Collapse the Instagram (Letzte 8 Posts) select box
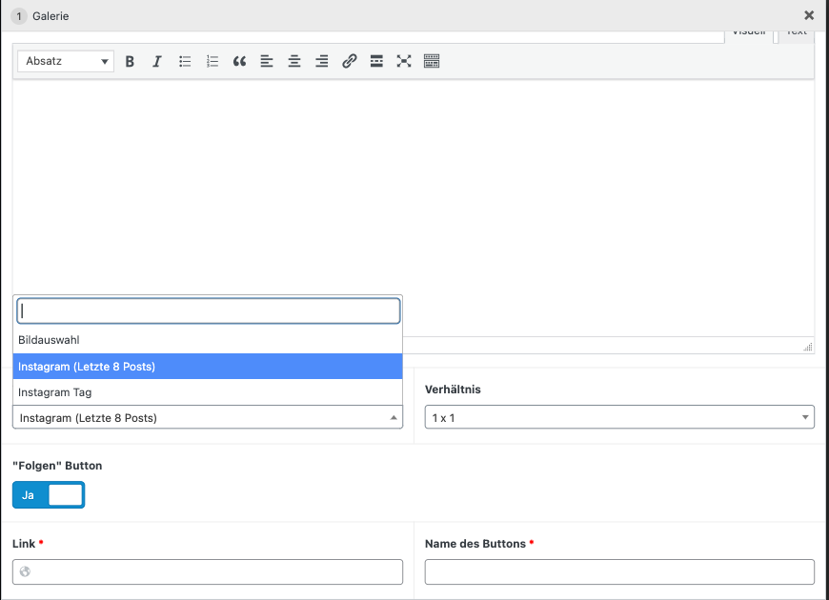Screen dimensions: 829x600 coord(207,417)
